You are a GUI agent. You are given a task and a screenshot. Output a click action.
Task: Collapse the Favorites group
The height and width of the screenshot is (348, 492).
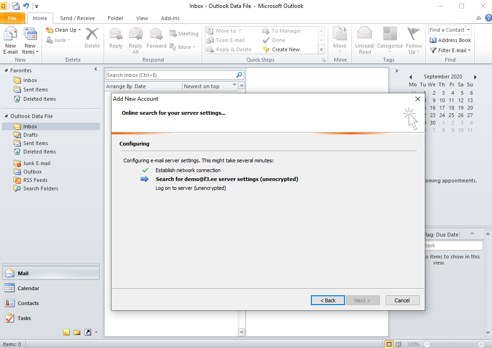tap(6, 70)
